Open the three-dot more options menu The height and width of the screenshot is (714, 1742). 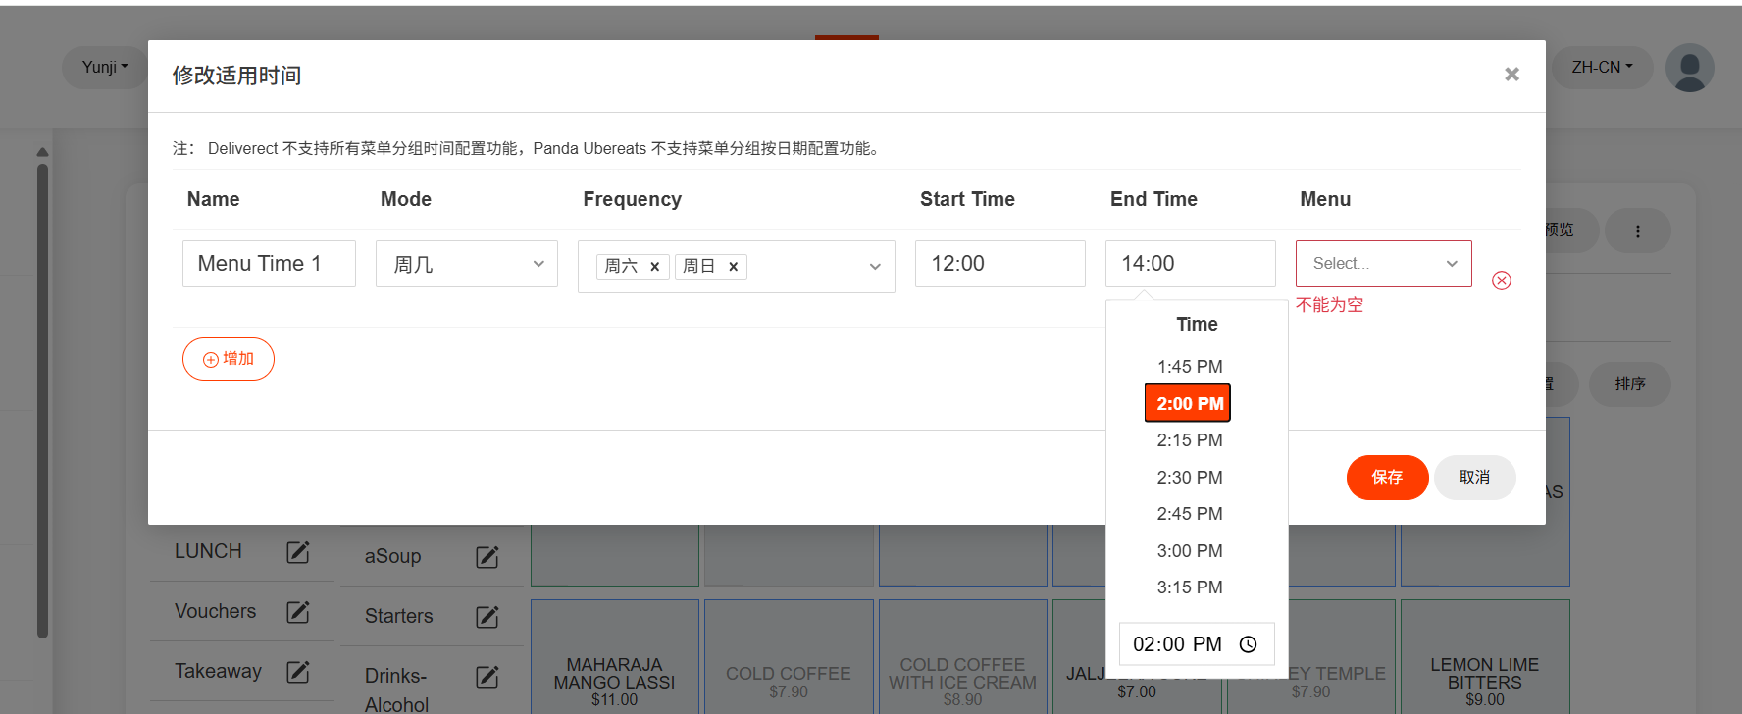pyautogui.click(x=1637, y=231)
